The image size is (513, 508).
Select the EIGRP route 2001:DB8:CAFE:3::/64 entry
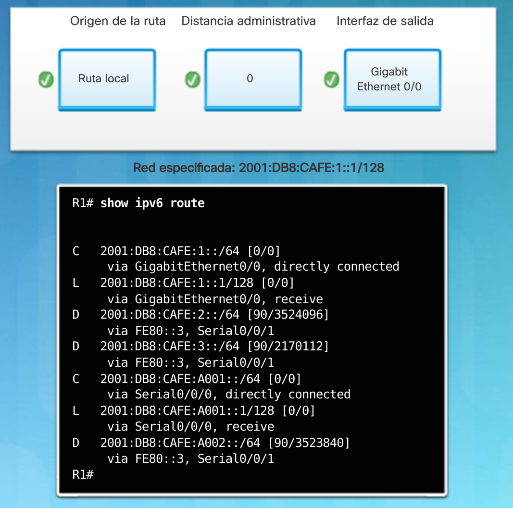[214, 346]
